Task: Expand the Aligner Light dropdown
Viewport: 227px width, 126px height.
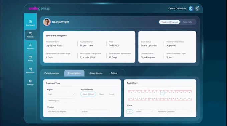Action: click(61, 94)
